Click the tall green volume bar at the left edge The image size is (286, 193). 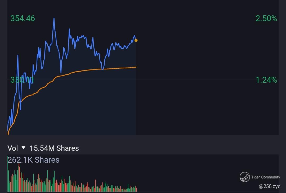pos(8,174)
